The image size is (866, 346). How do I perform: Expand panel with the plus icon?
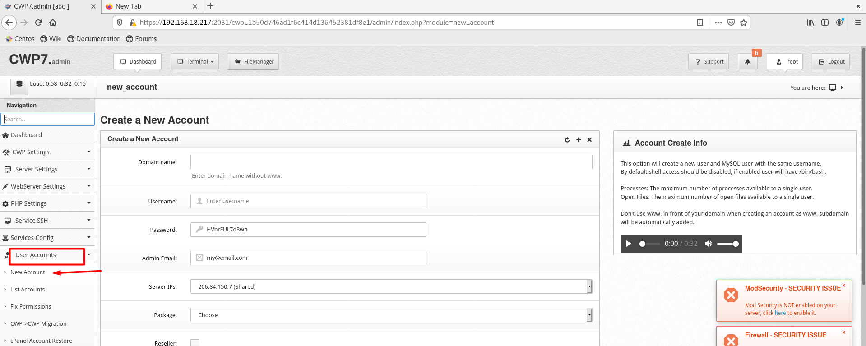pyautogui.click(x=579, y=140)
